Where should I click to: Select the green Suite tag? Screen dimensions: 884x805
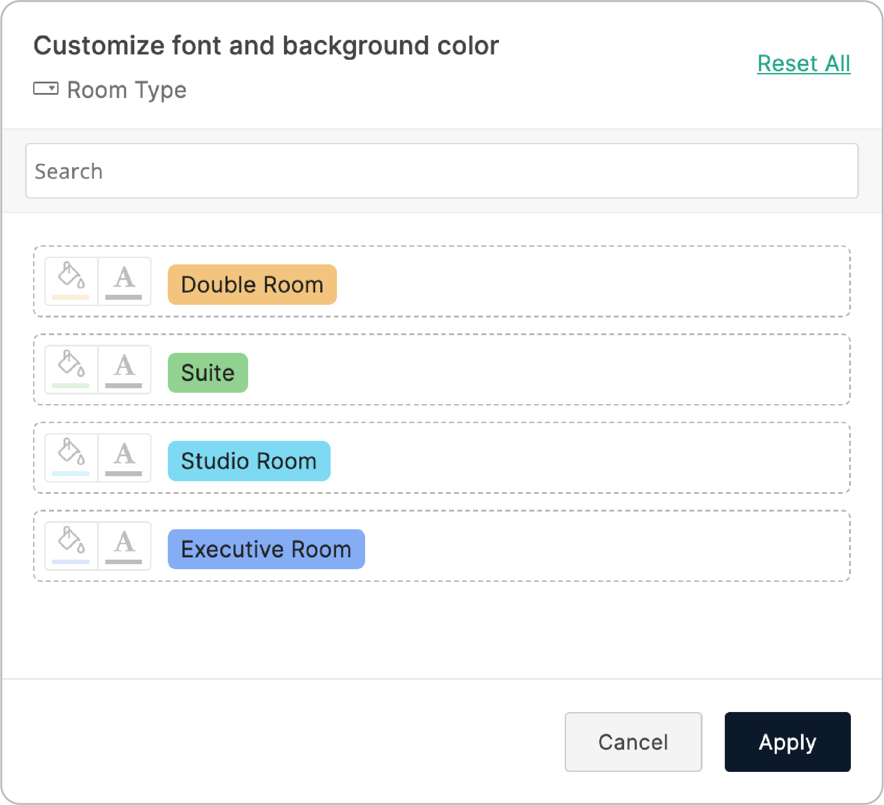point(207,372)
